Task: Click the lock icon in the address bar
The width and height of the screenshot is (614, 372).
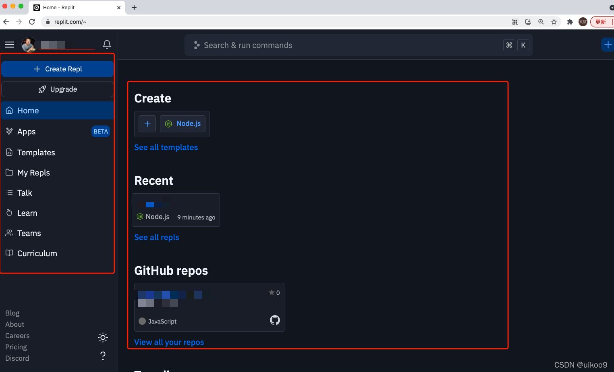Action: 48,22
